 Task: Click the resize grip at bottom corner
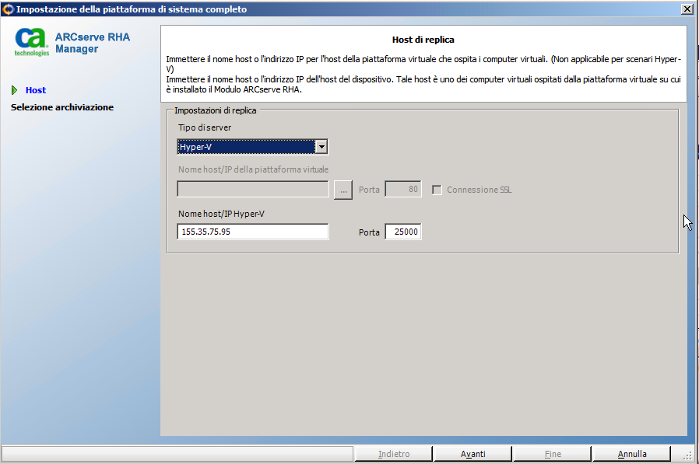click(x=687, y=455)
